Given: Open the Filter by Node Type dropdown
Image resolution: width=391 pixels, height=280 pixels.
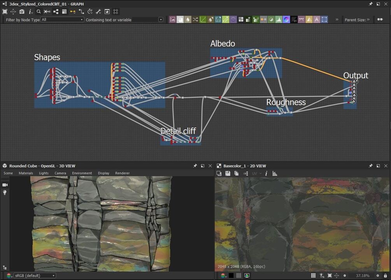Looking at the screenshot, I should pyautogui.click(x=62, y=19).
